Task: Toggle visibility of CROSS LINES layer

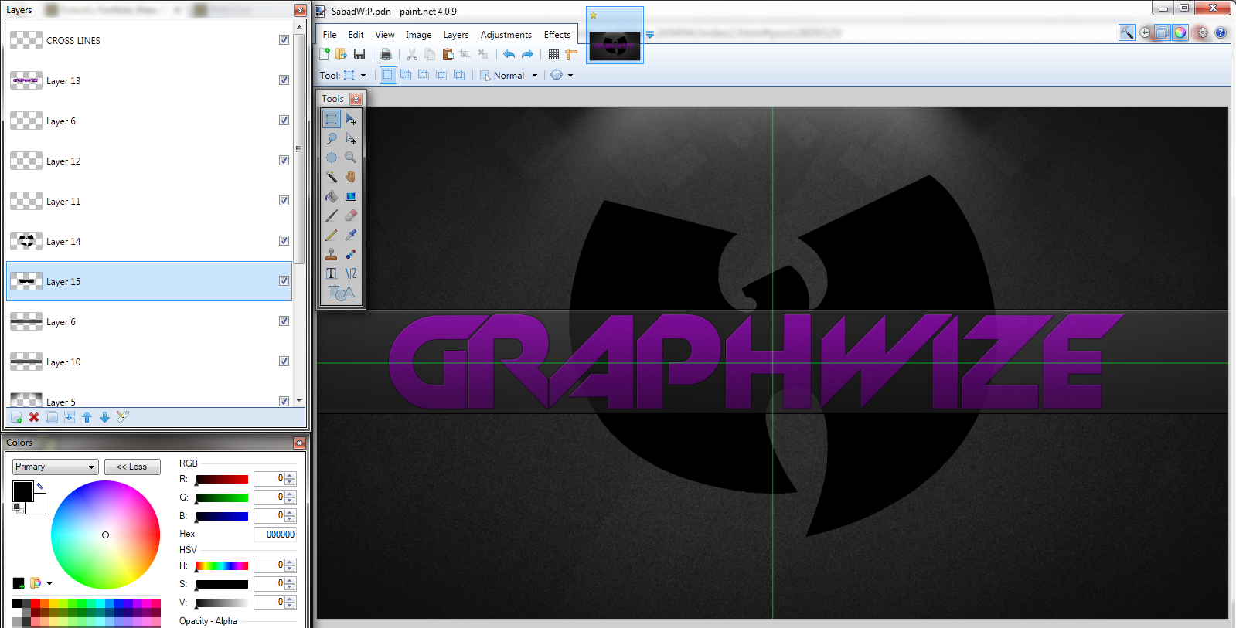Action: [x=284, y=40]
